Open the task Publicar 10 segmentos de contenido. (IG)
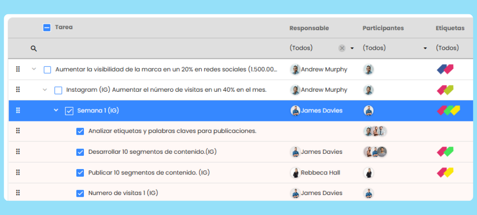Viewport: 477px width, 215px height. click(149, 172)
